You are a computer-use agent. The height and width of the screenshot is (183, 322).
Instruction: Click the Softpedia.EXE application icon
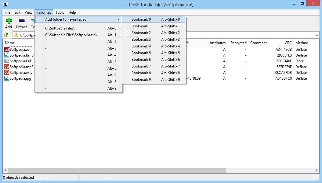(7, 61)
